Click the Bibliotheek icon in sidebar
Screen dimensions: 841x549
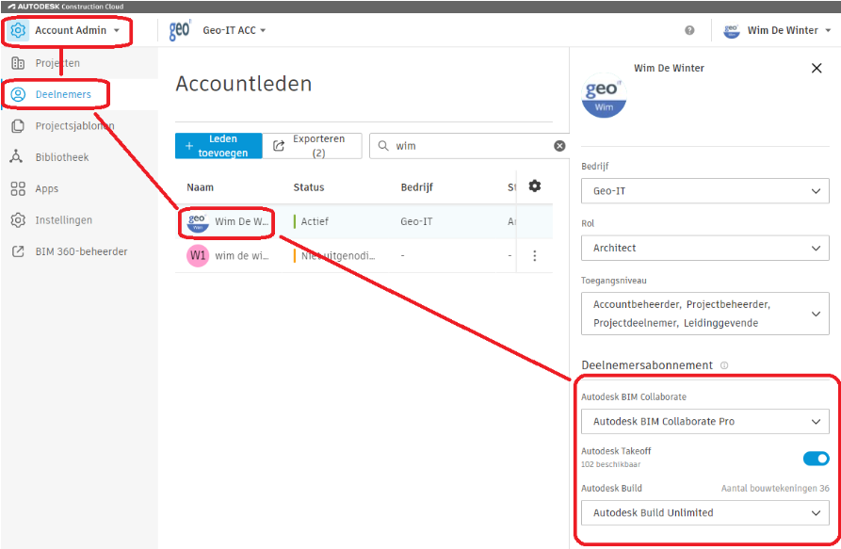click(x=16, y=156)
